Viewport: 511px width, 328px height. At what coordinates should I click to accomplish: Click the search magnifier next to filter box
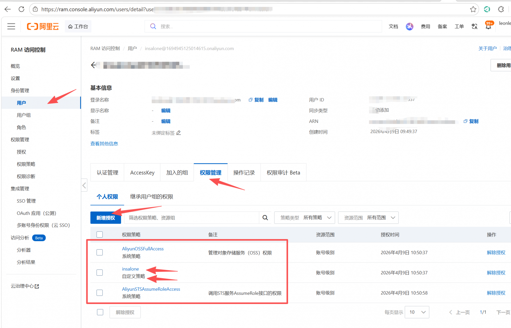(265, 218)
